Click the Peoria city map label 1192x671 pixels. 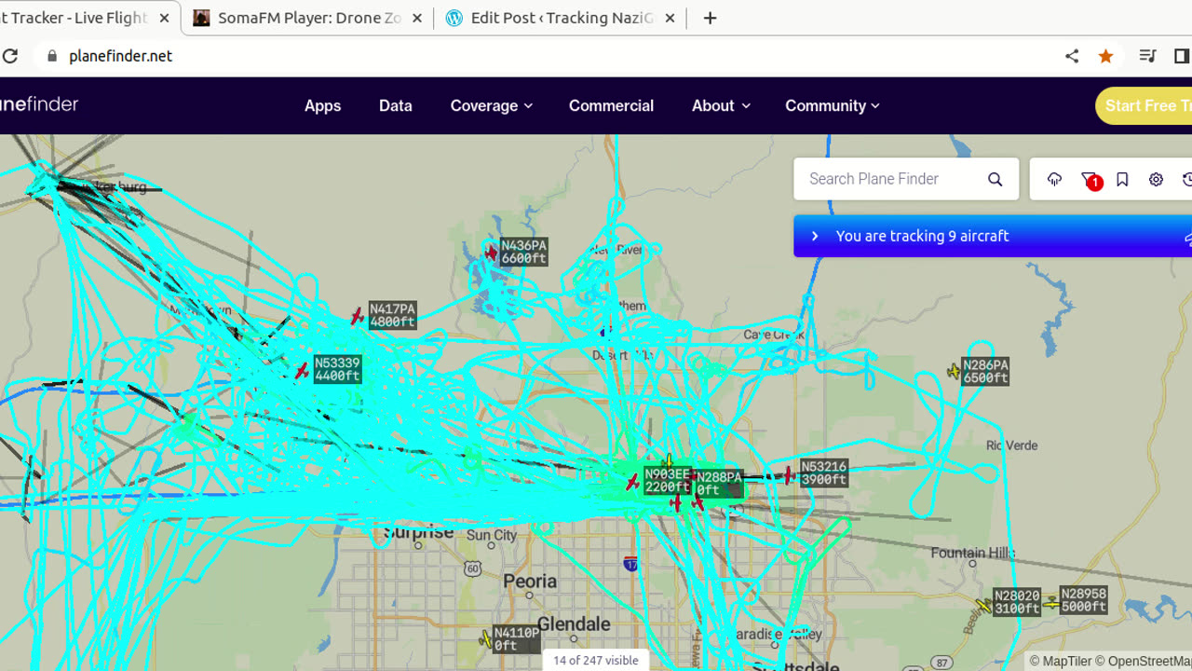[530, 581]
